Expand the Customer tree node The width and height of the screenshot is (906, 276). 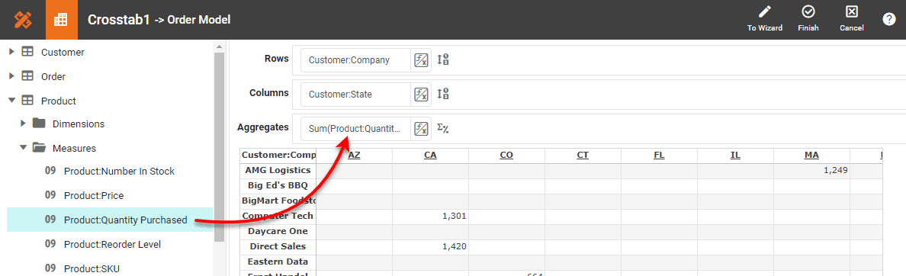point(11,52)
